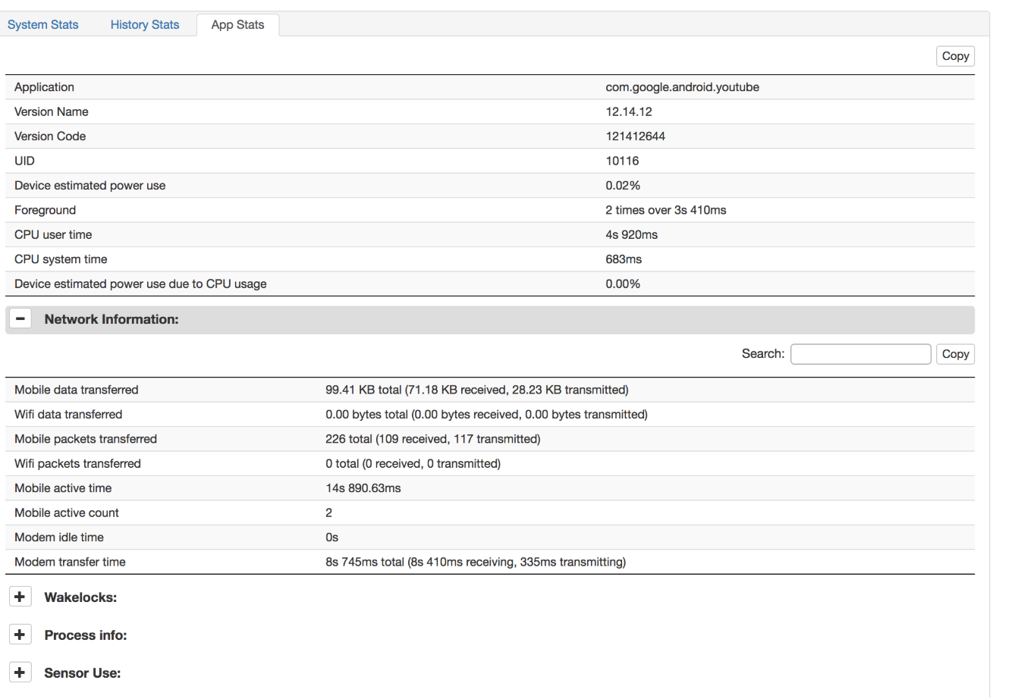
Task: Expand the Sensor Use section by its label
Action: pyautogui.click(x=83, y=673)
